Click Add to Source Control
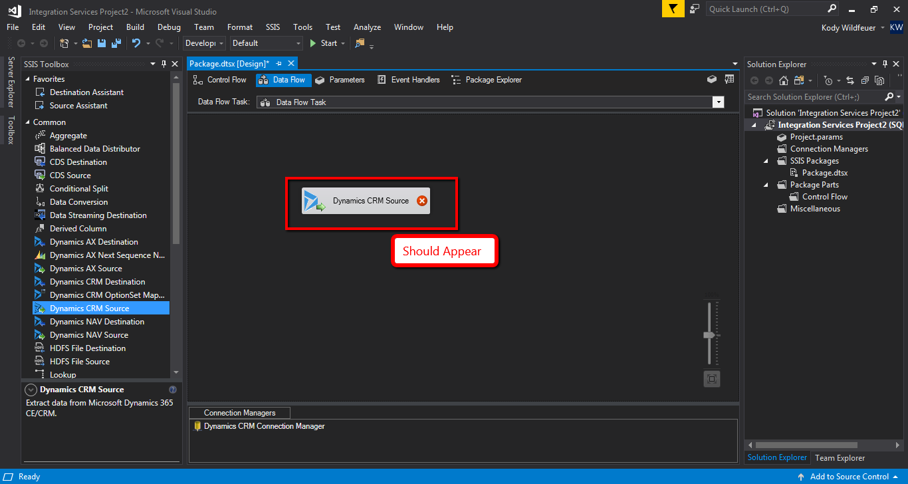908x484 pixels. coord(849,477)
